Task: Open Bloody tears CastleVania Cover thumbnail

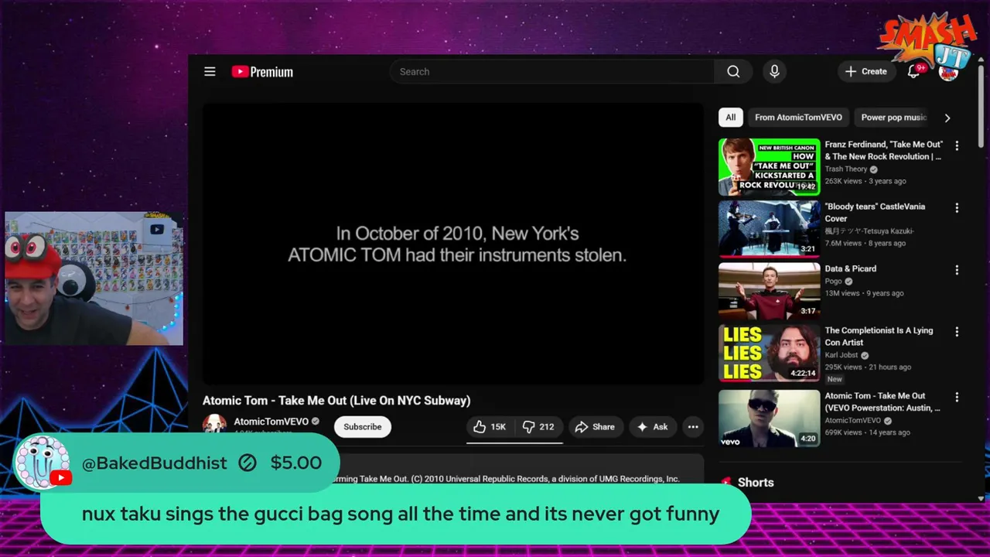Action: 769,228
